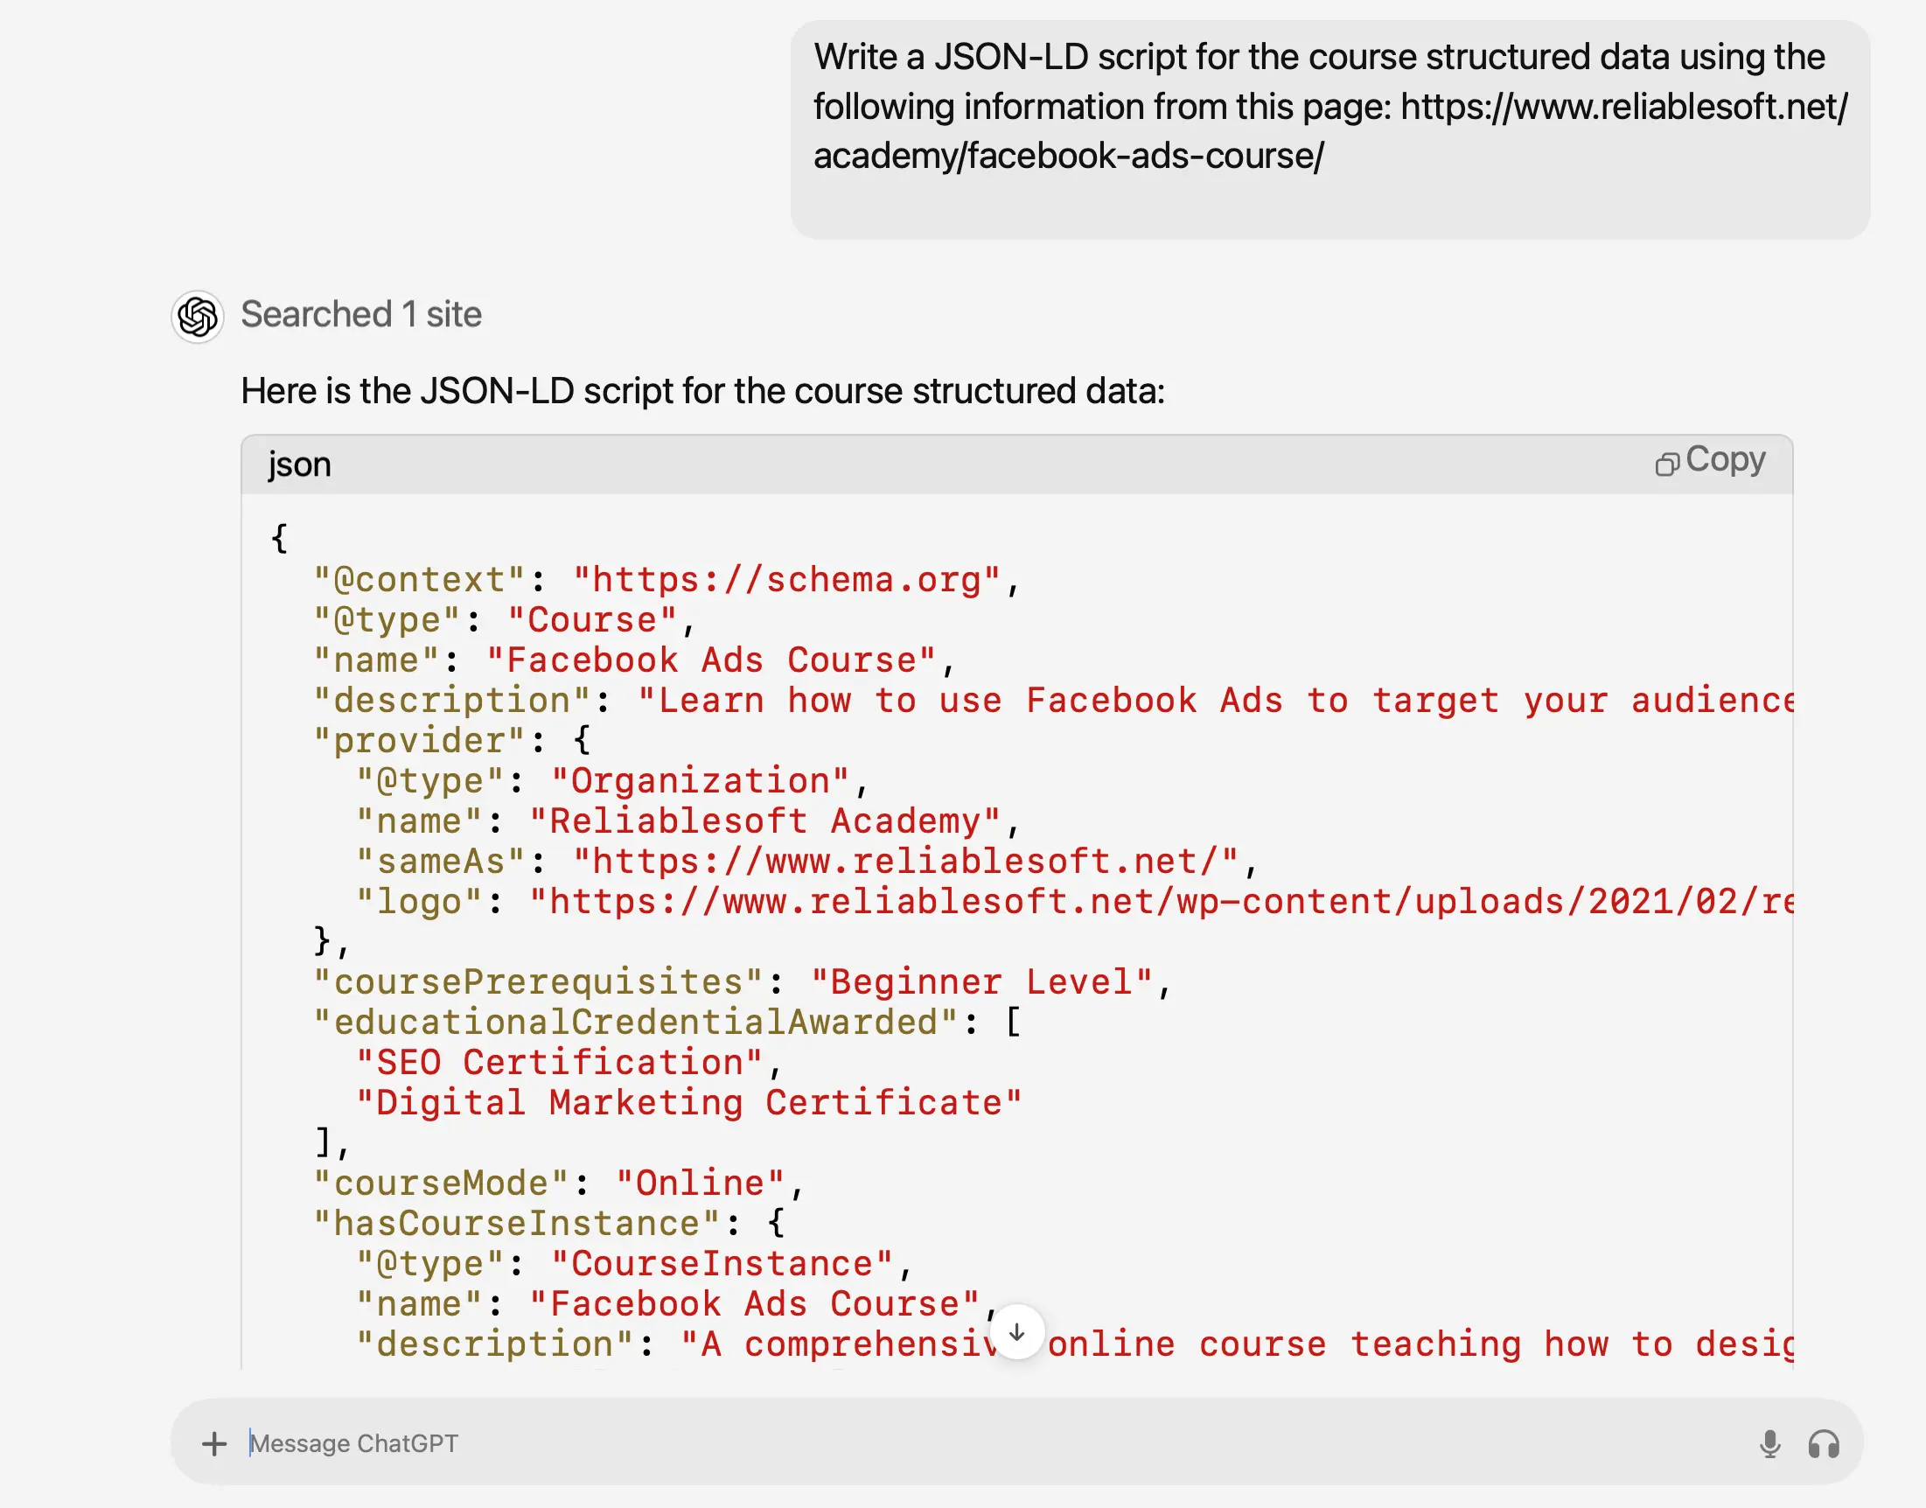This screenshot has width=1926, height=1508.
Task: Click the "Here is the JSON-LD script" text
Action: pyautogui.click(x=702, y=391)
